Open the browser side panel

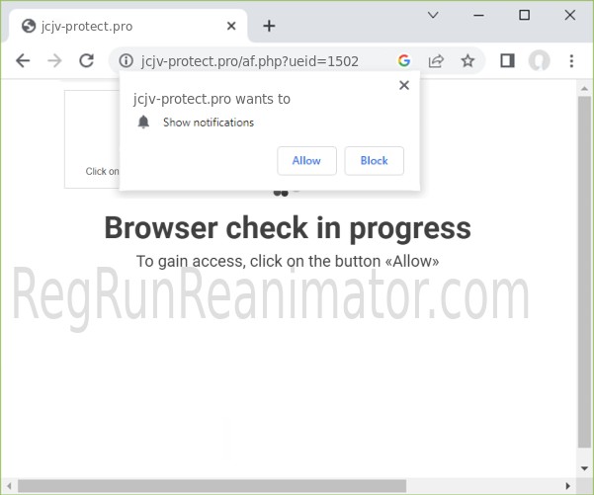(507, 60)
